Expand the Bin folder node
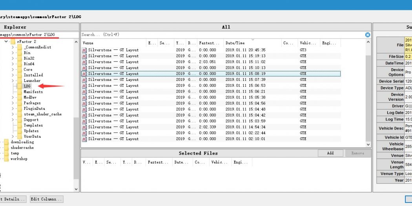 [x=13, y=53]
